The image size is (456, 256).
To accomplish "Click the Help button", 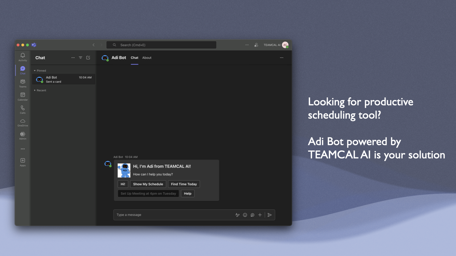I will [188, 194].
